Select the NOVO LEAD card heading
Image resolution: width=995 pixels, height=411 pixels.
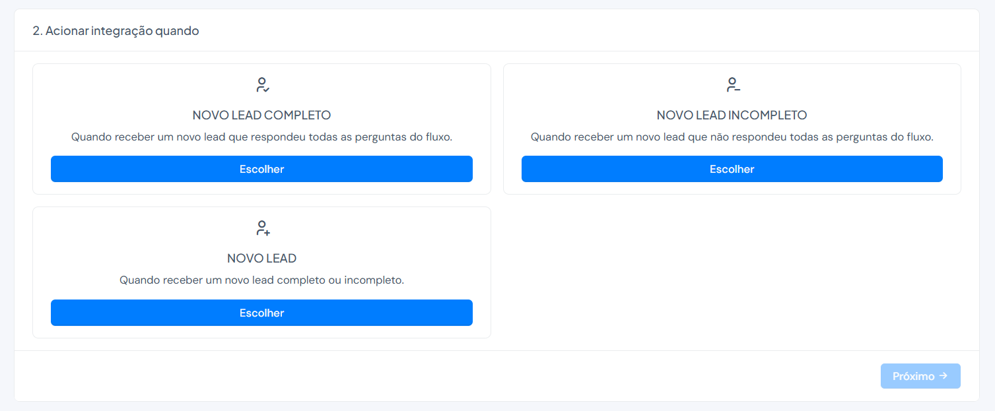(261, 259)
